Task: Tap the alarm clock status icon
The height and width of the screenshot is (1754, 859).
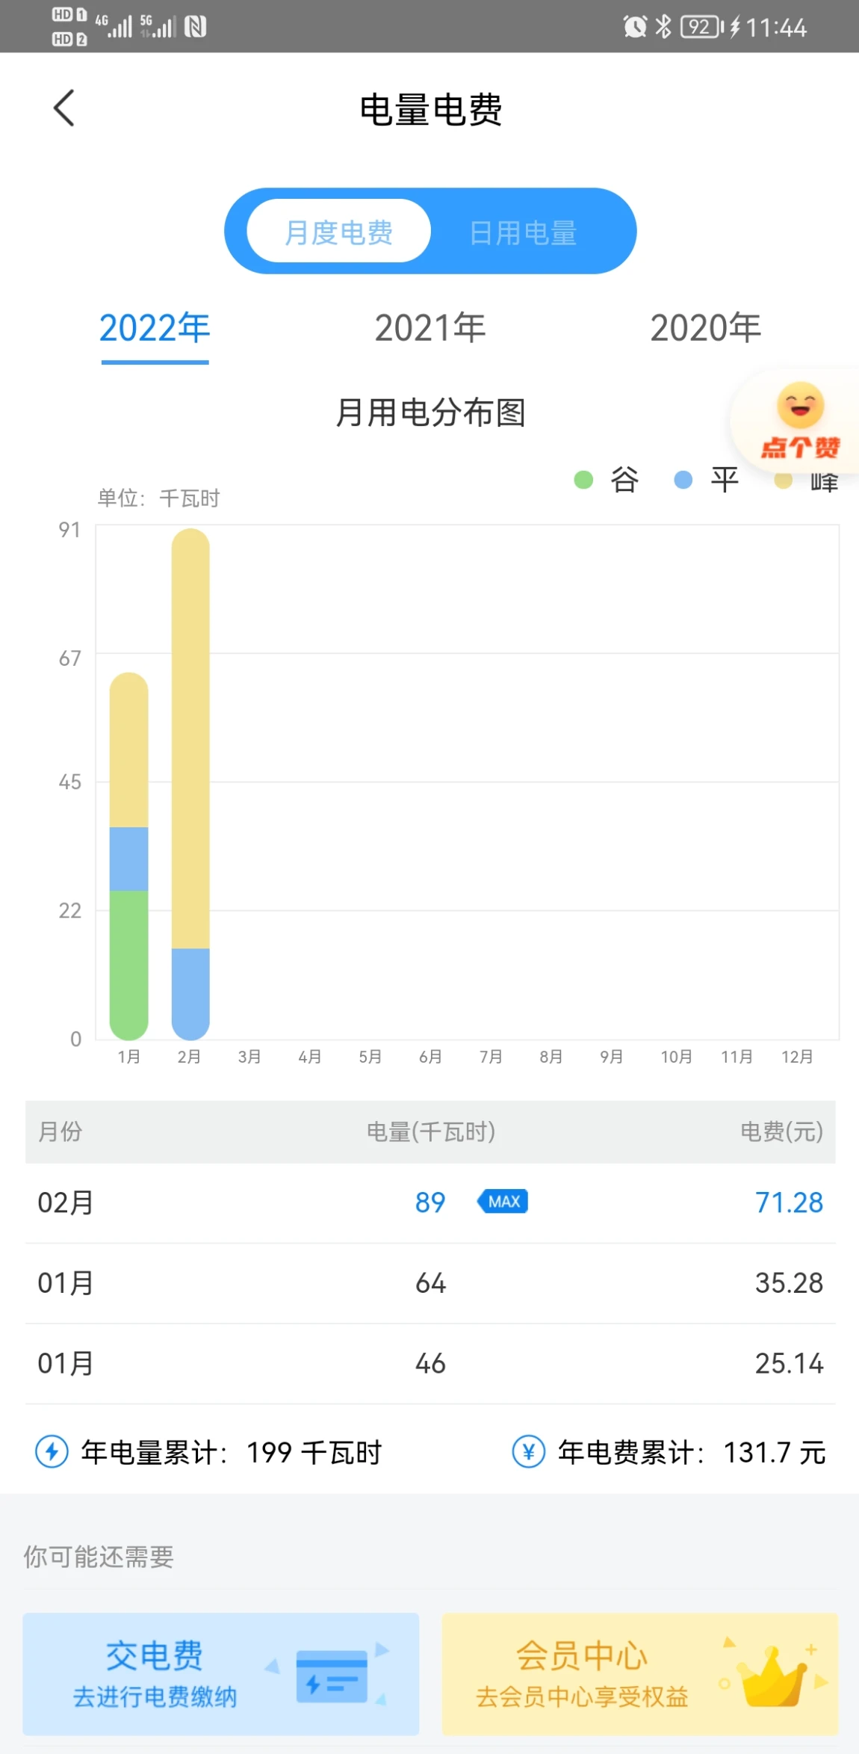Action: tap(634, 27)
